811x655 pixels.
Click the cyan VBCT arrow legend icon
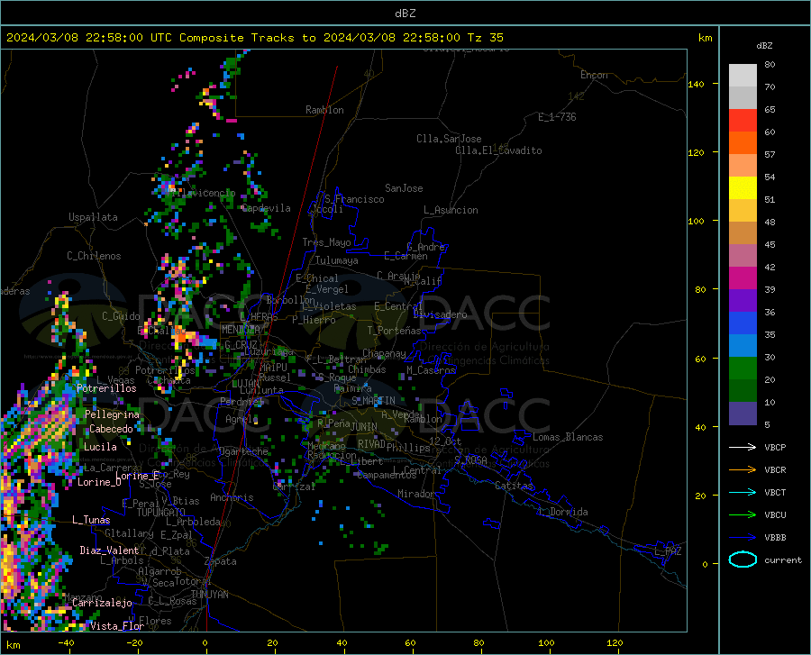click(743, 492)
